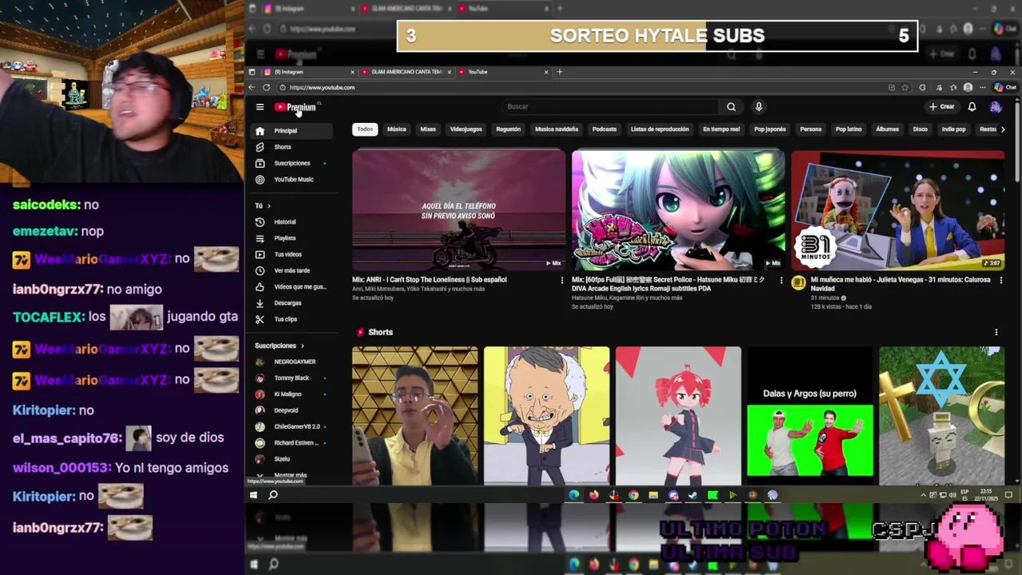
Task: Filter the feed by Música
Action: [x=397, y=129]
